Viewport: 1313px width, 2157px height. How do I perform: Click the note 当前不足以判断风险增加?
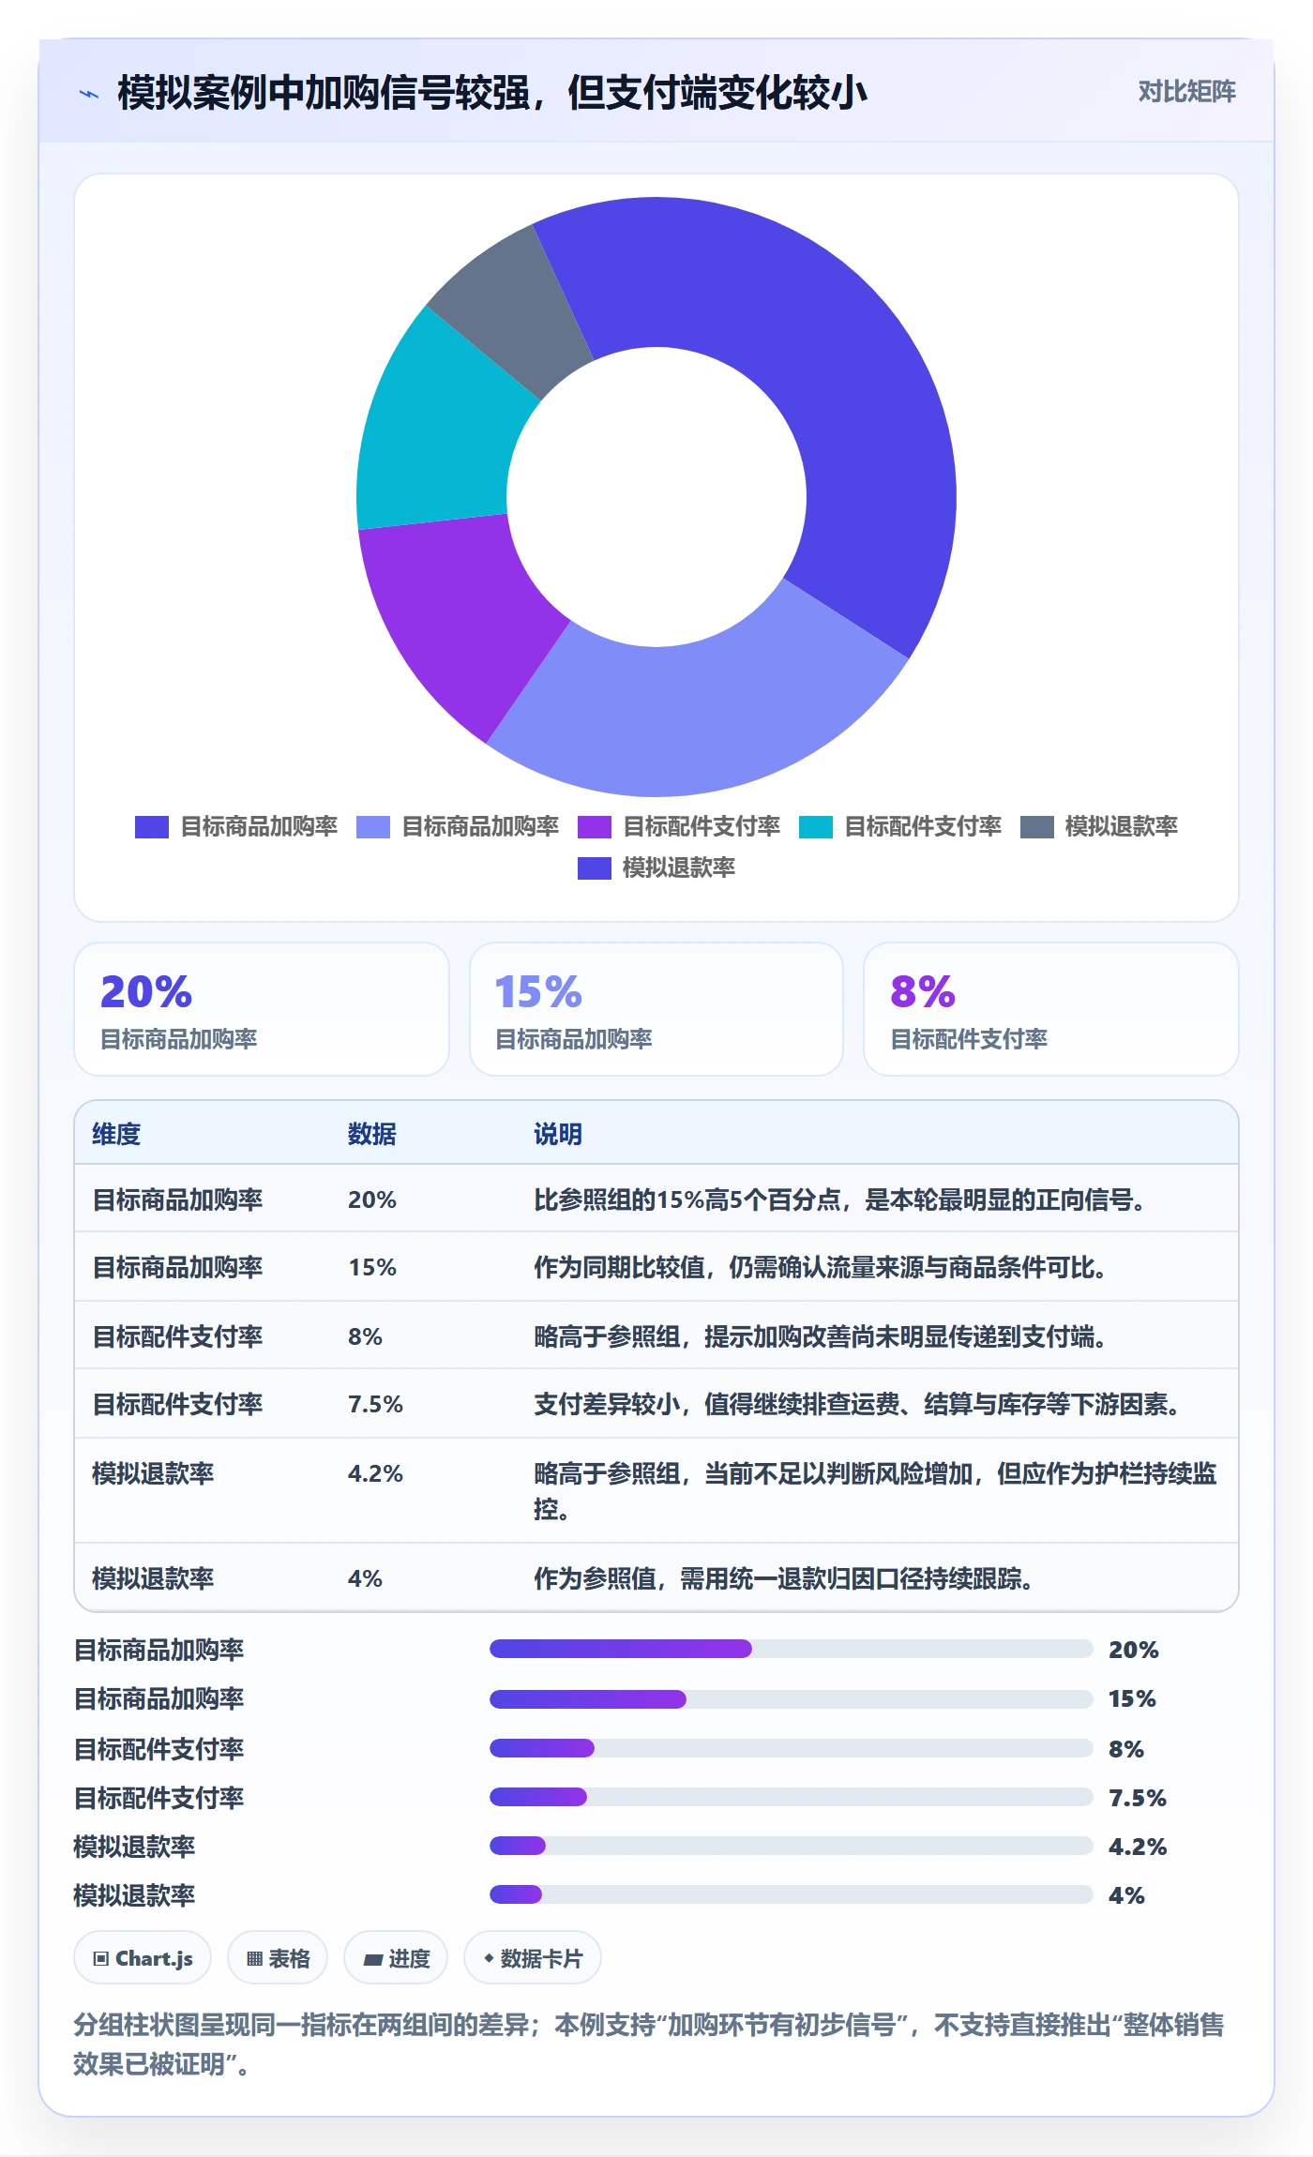point(838,1473)
